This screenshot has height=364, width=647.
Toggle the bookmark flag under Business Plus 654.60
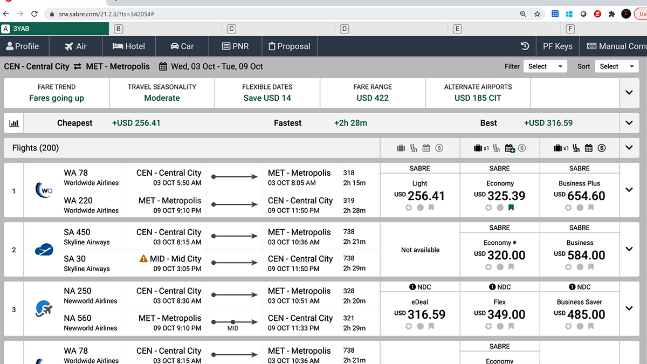pyautogui.click(x=591, y=208)
